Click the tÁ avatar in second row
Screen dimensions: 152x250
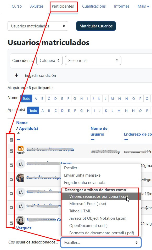click(x=21, y=164)
